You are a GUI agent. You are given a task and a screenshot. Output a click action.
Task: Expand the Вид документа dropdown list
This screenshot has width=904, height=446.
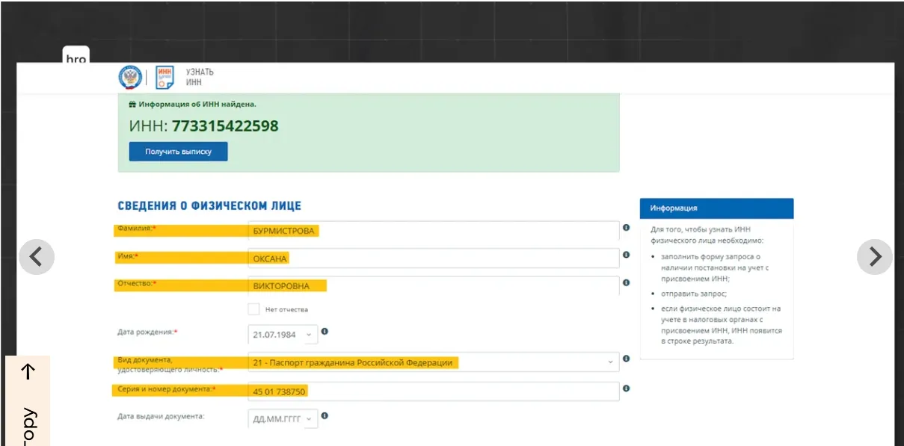click(x=432, y=362)
